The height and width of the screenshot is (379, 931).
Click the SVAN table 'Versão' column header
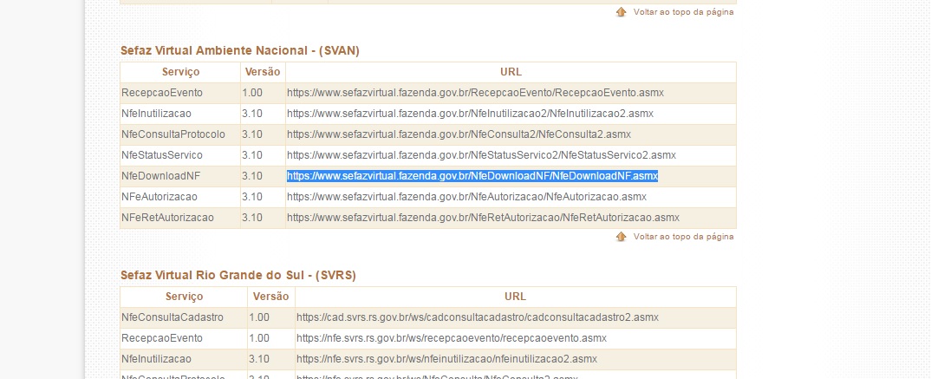[263, 72]
